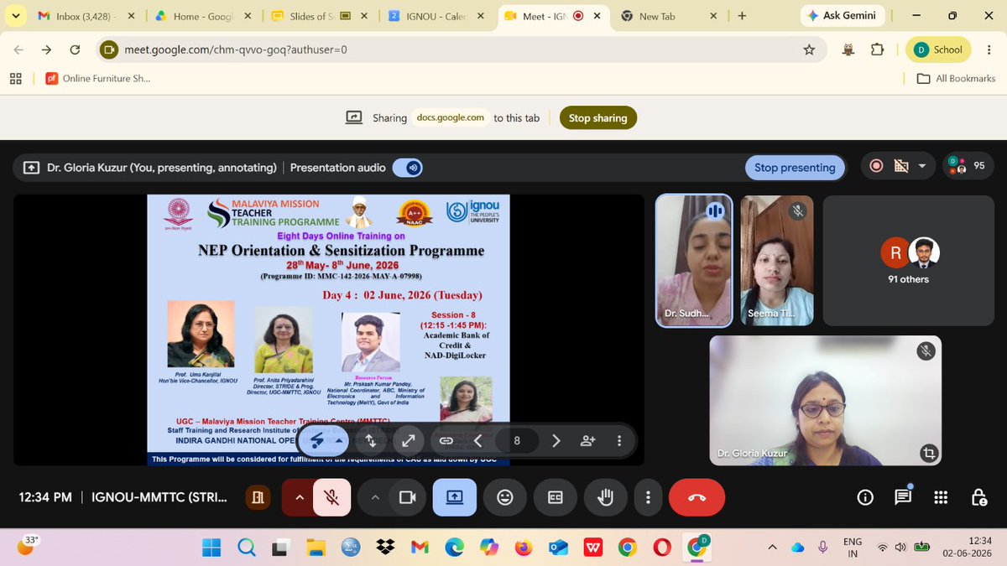Open the Chrome extensions puzzle icon

click(x=877, y=49)
